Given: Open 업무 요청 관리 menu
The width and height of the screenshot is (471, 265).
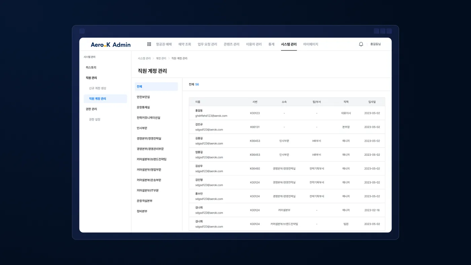Looking at the screenshot, I should tap(207, 44).
